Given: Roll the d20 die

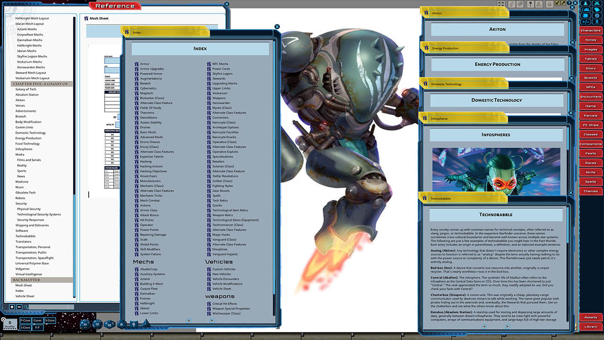Looking at the screenshot, I should [85, 324].
